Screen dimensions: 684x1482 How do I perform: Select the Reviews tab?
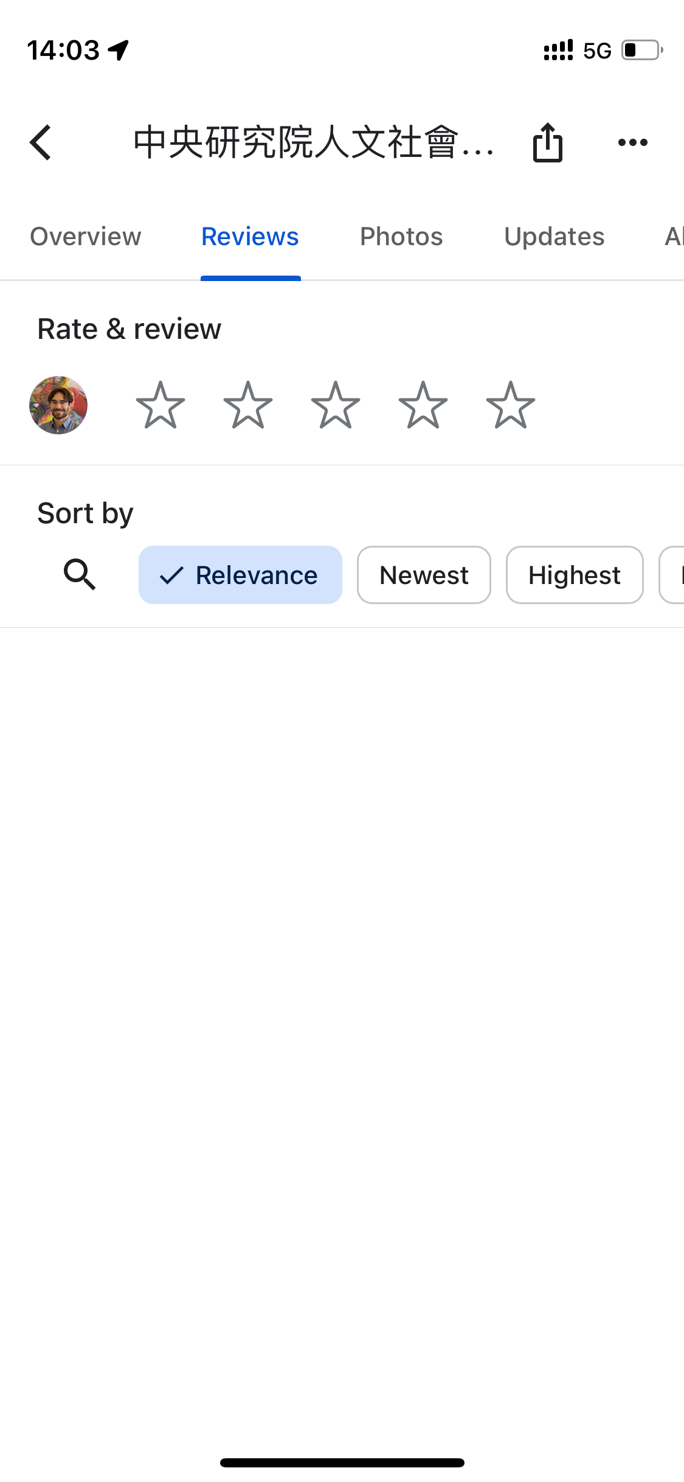[x=250, y=237]
